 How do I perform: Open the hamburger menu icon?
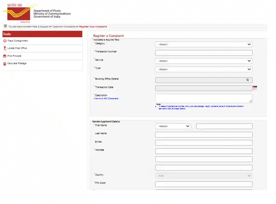click(x=5, y=26)
